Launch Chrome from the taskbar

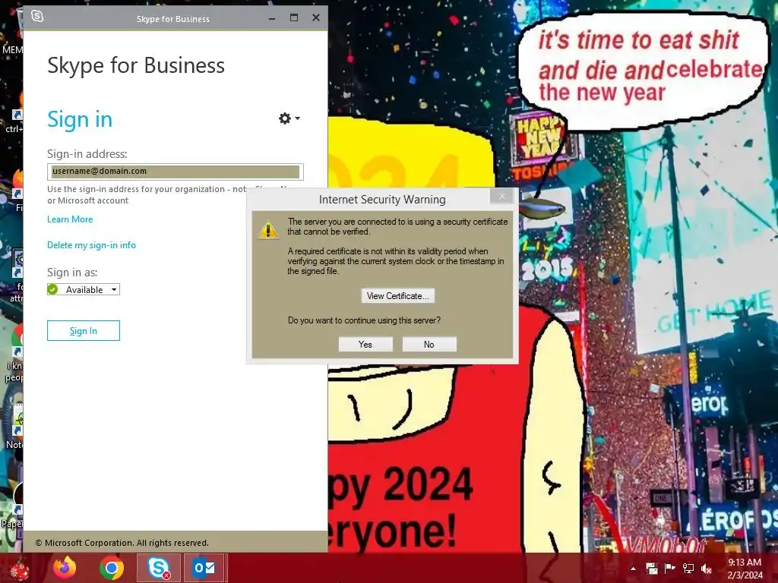[112, 568]
